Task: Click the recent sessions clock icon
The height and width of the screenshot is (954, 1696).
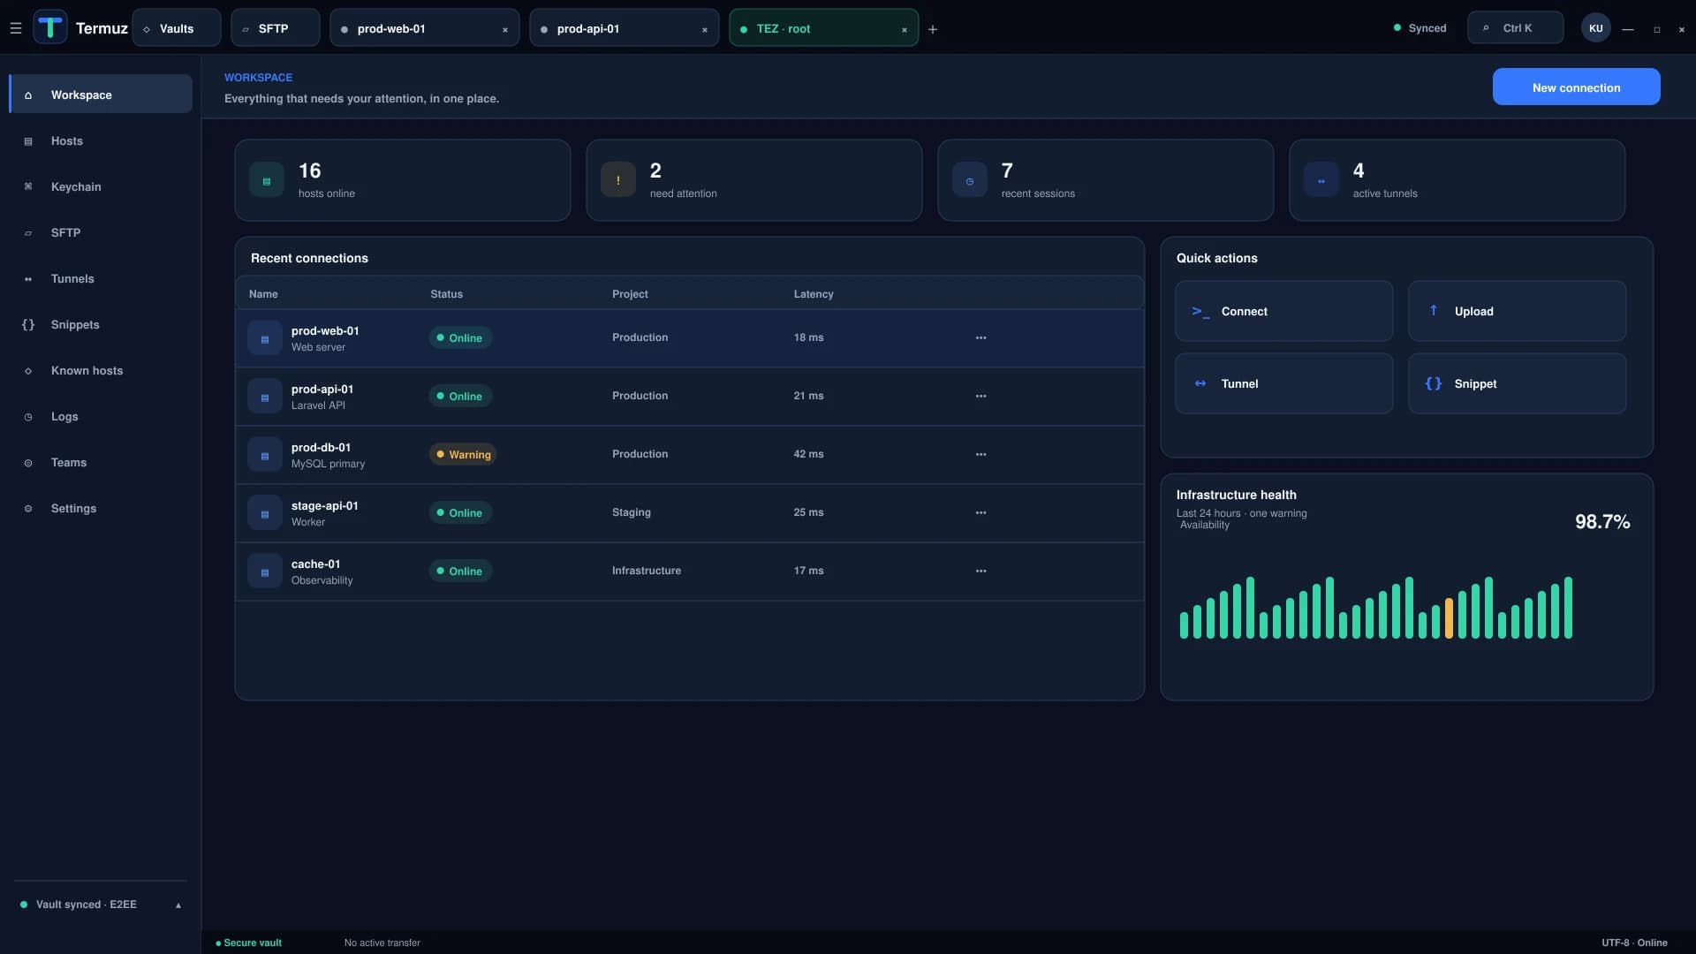Action: point(970,180)
